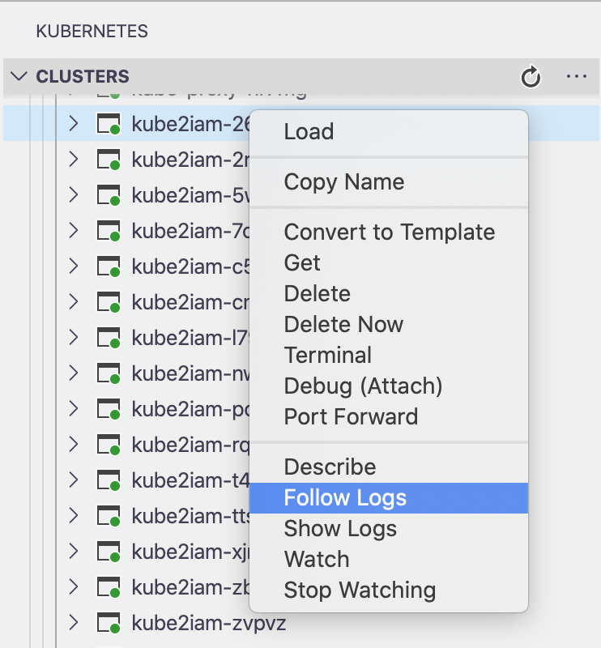601x648 pixels.
Task: Click the pod icon beside kube2iam-5w
Action: [x=109, y=195]
